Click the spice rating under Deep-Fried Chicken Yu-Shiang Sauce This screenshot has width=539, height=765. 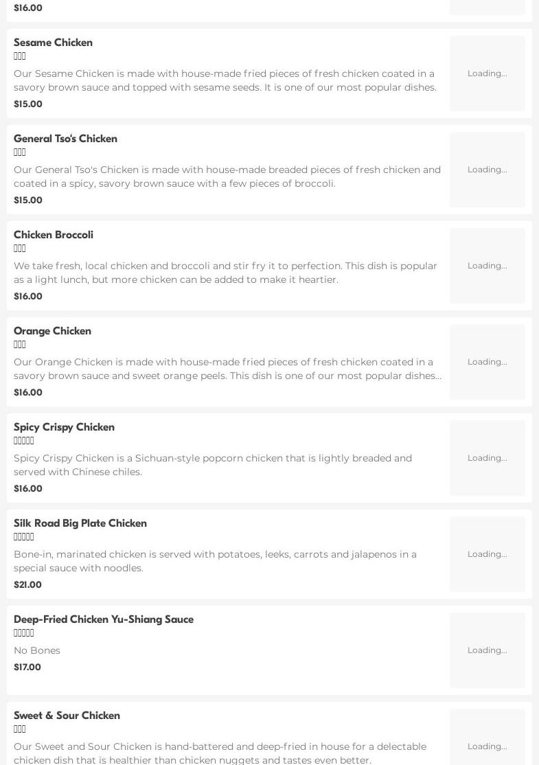24,633
